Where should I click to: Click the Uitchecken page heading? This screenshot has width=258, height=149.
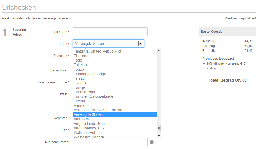point(19,7)
